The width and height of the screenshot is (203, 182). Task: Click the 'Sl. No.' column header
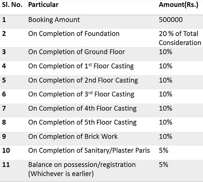(x=12, y=5)
